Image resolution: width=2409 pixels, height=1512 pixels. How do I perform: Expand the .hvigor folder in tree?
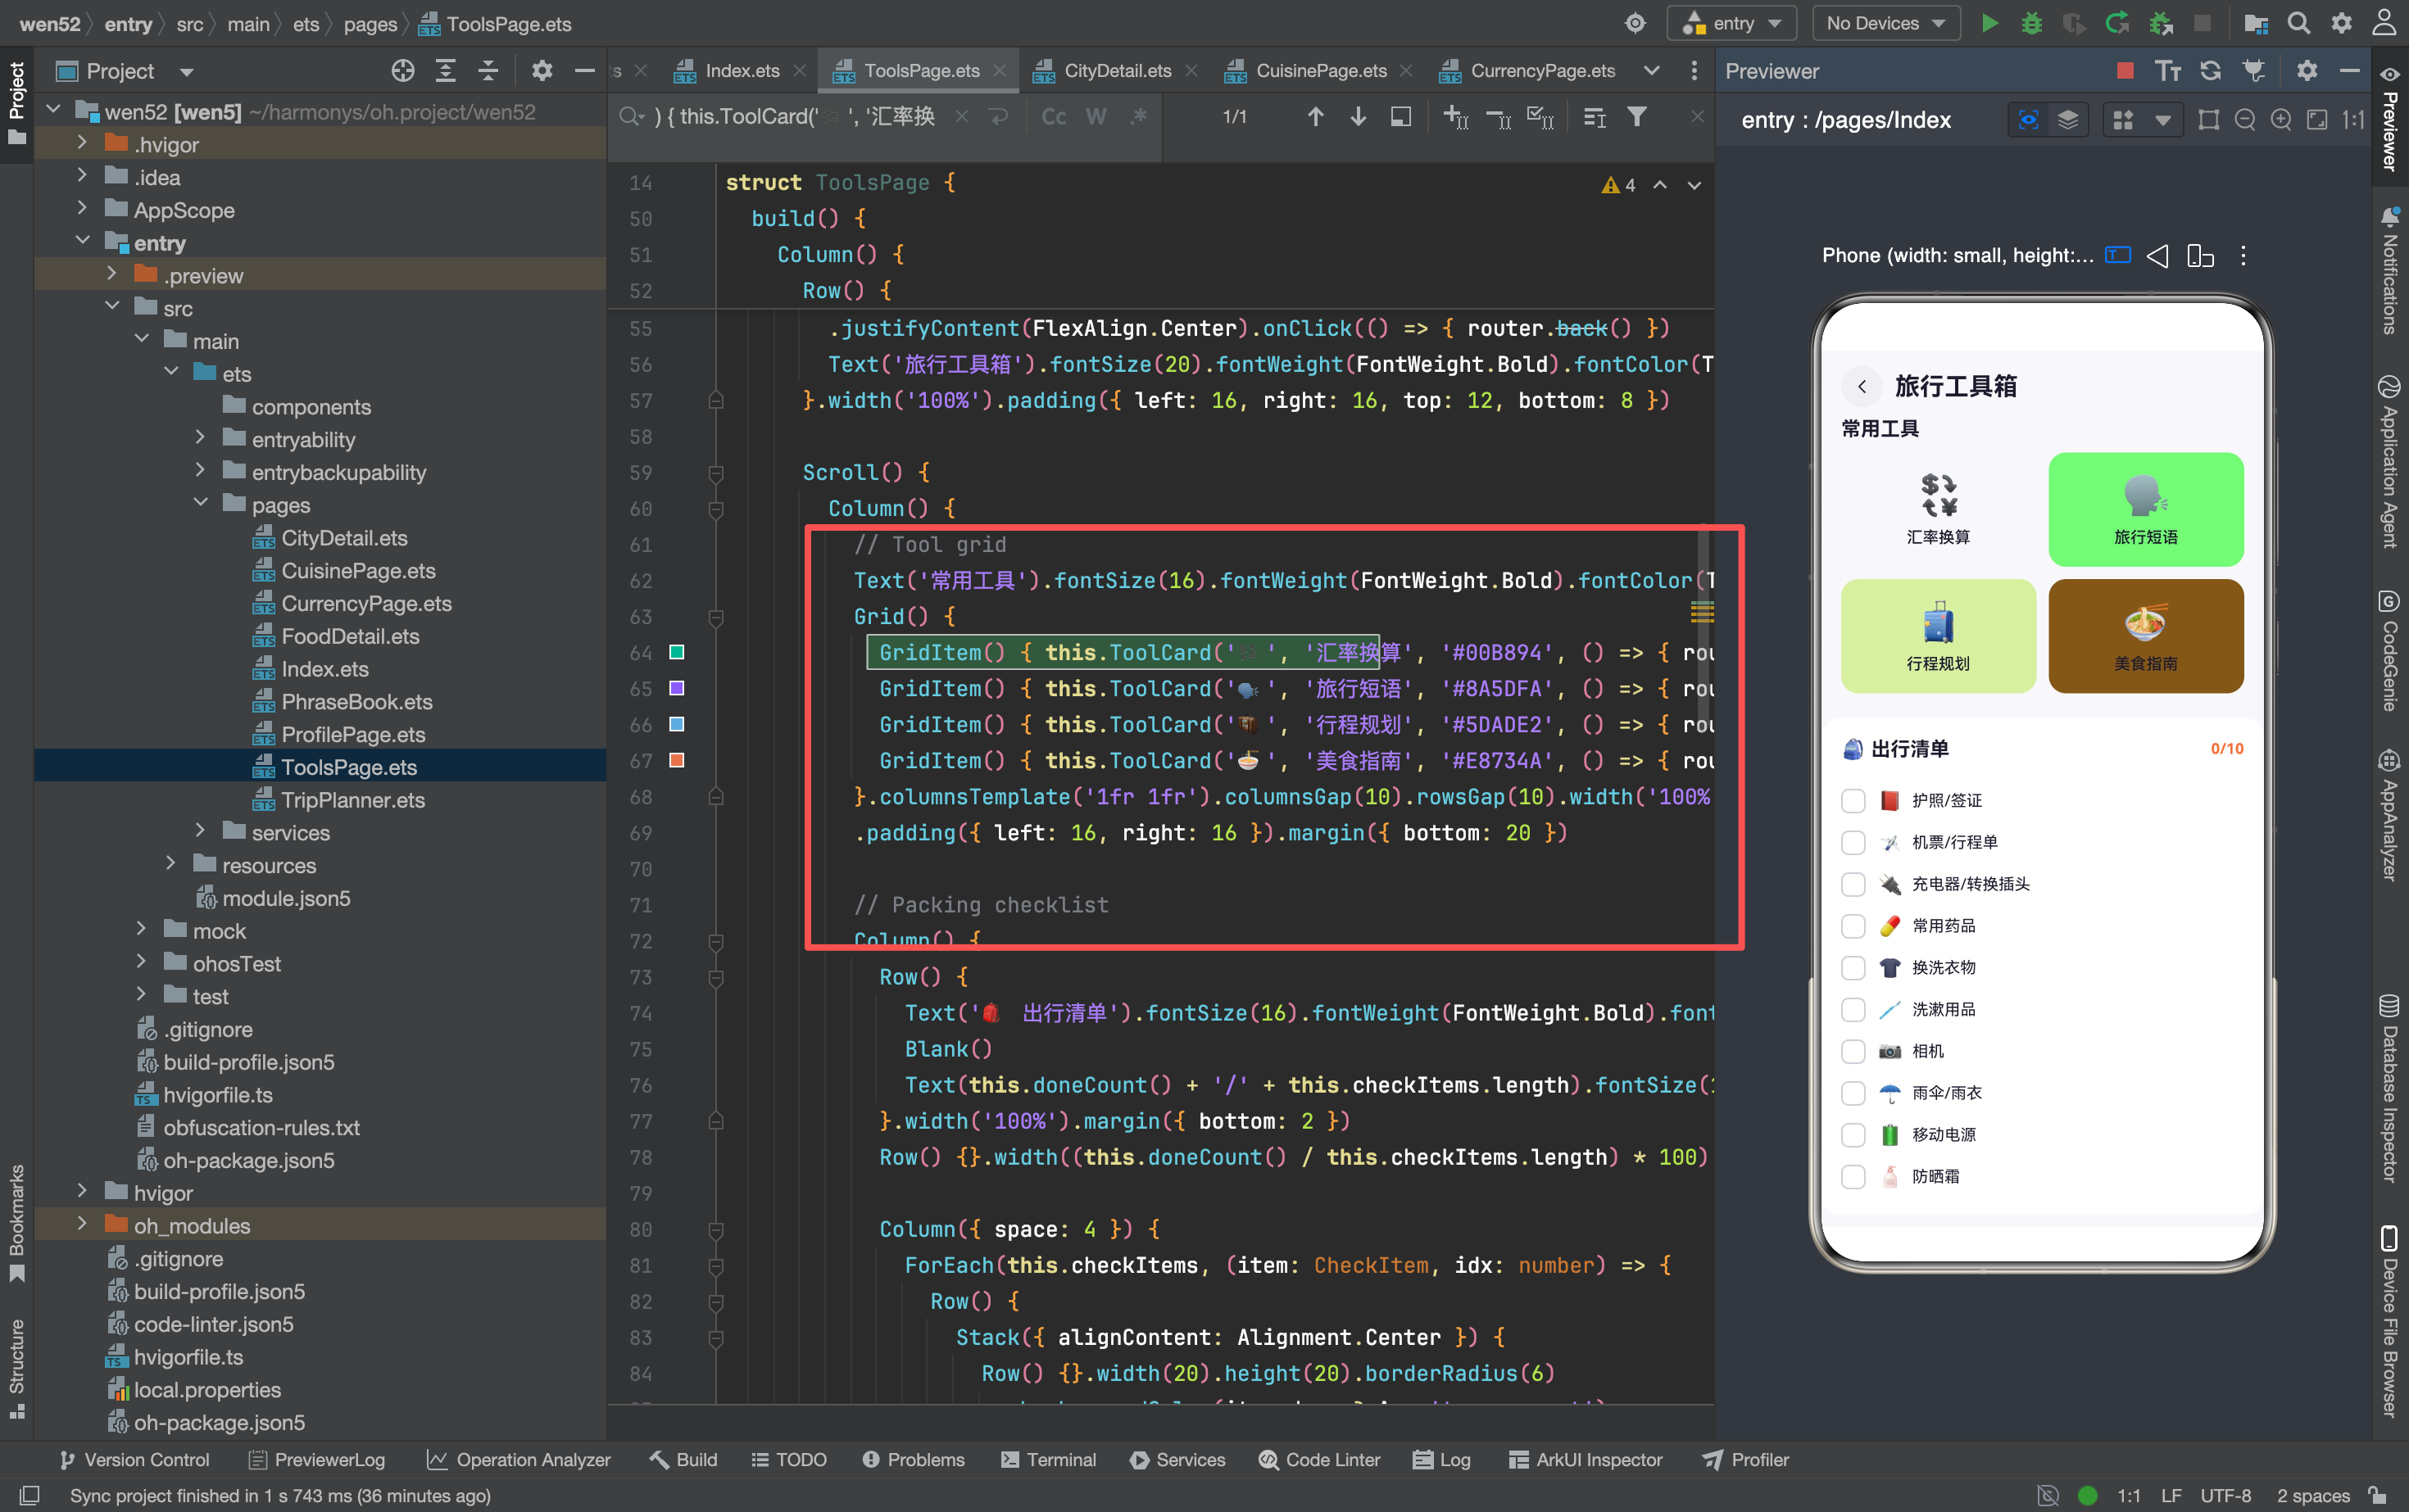pyautogui.click(x=82, y=144)
